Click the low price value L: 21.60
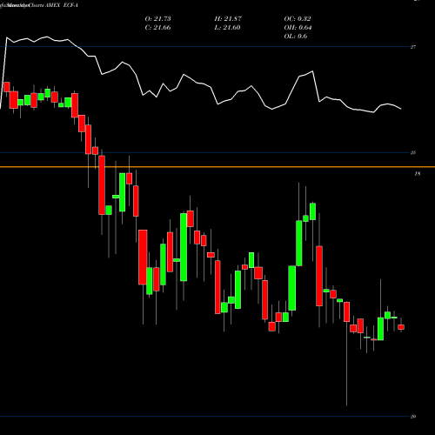This screenshot has height=435, width=435. click(x=227, y=28)
